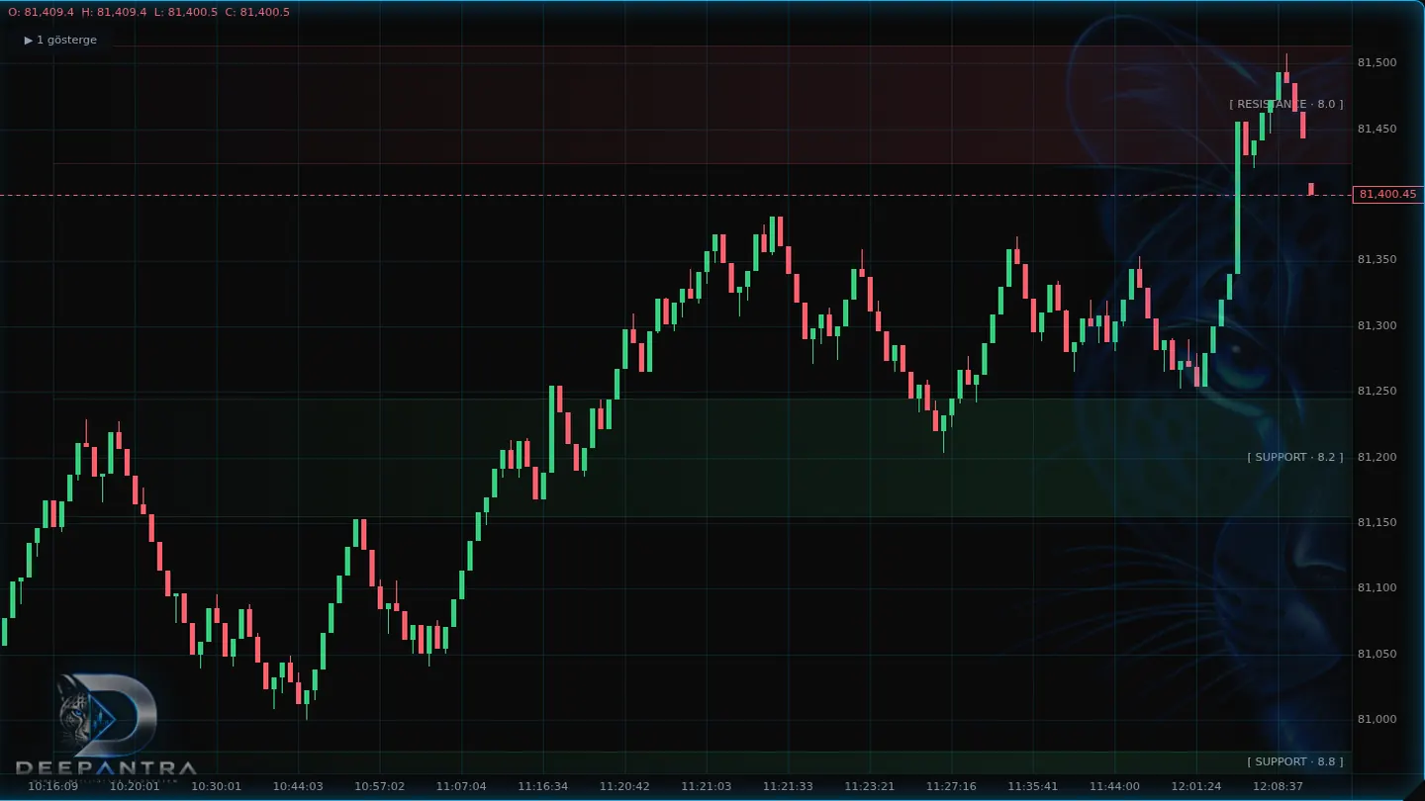Image resolution: width=1425 pixels, height=801 pixels.
Task: Click the 12:01:24 time axis label
Action: (1195, 787)
